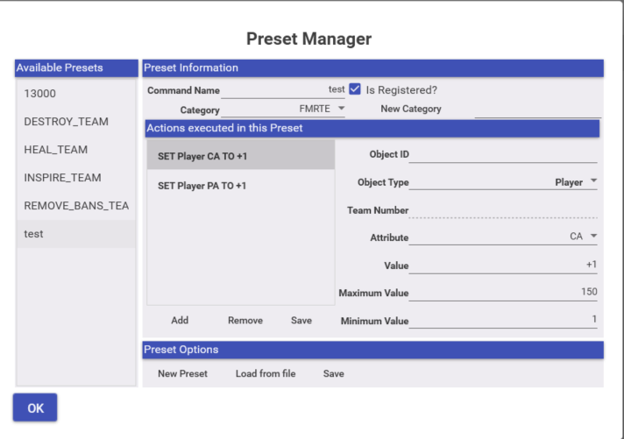
Task: Click Add under the actions list
Action: pos(180,321)
